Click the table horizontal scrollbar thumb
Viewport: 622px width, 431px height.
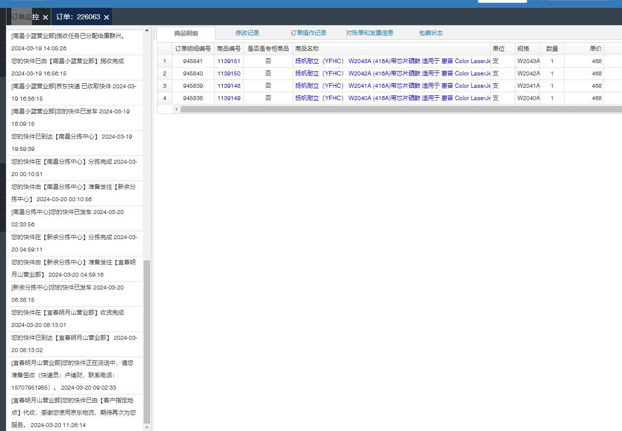(x=401, y=109)
